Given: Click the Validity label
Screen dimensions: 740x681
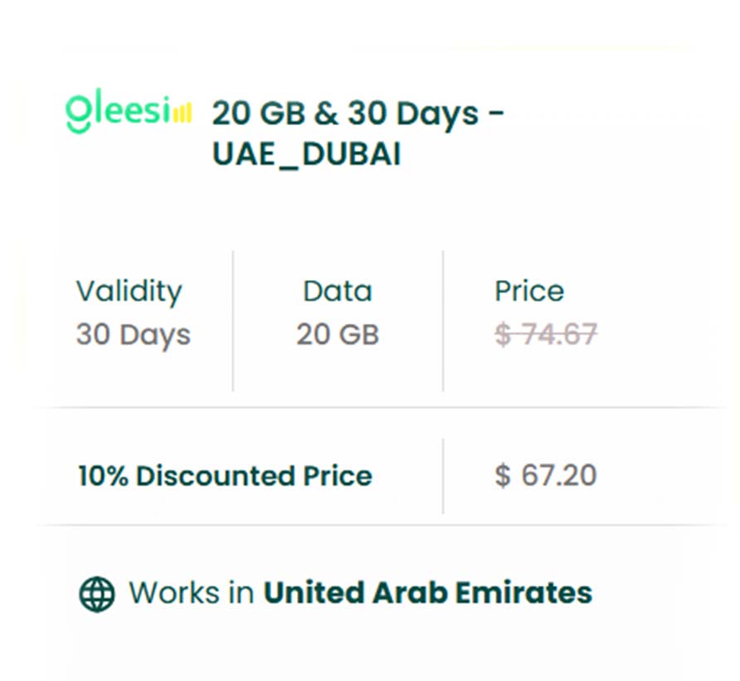Looking at the screenshot, I should point(129,291).
